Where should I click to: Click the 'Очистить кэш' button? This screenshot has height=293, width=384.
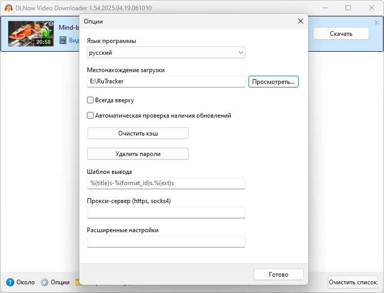point(138,133)
